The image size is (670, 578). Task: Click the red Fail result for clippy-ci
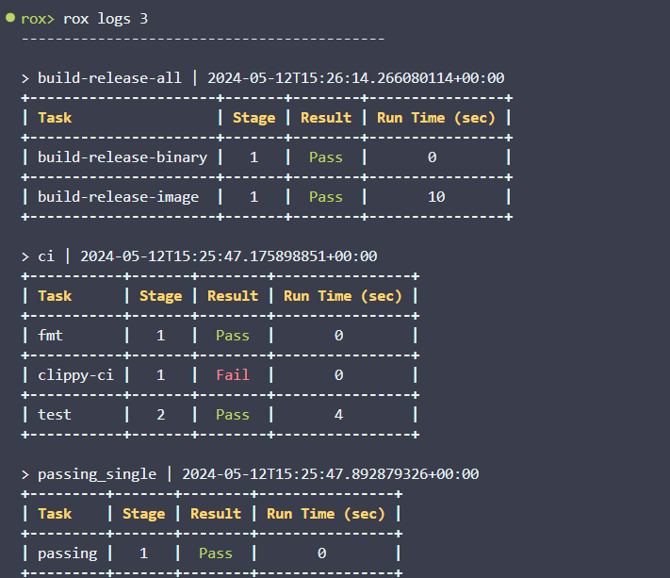coord(233,374)
